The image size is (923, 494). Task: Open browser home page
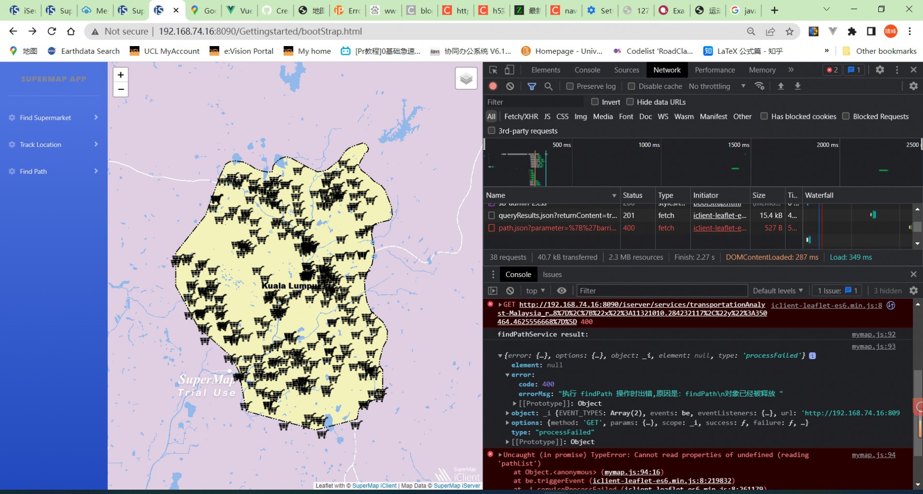pos(71,31)
